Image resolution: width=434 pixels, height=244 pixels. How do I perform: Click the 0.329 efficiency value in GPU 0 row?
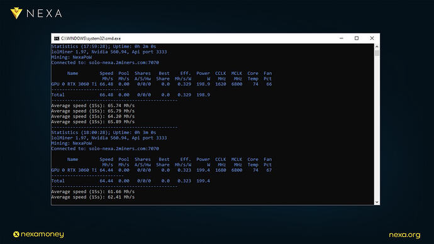click(184, 84)
